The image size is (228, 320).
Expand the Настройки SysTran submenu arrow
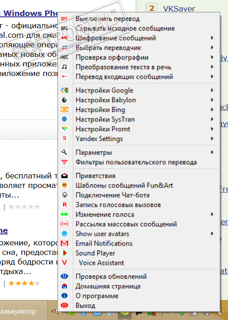(x=212, y=119)
